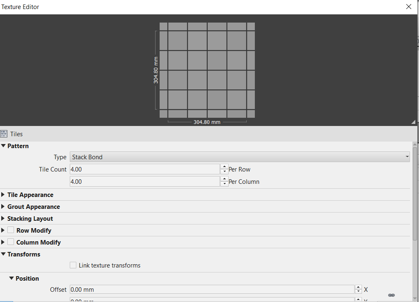Click the preview resize grip triangle
Screen dimensions: 419x302
tap(413, 122)
